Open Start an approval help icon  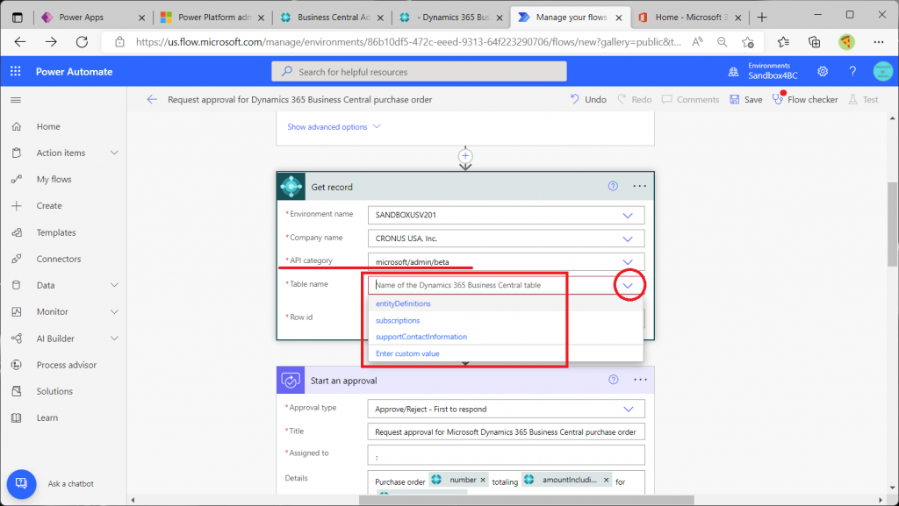(614, 380)
